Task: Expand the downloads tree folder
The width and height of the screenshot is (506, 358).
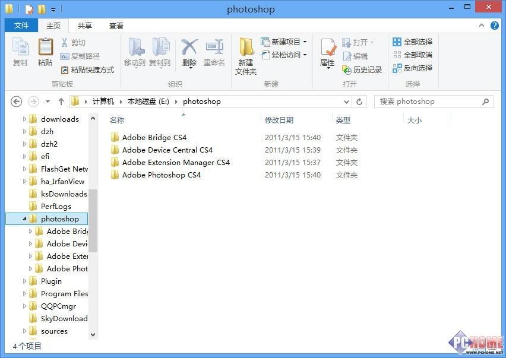Action: pos(24,119)
